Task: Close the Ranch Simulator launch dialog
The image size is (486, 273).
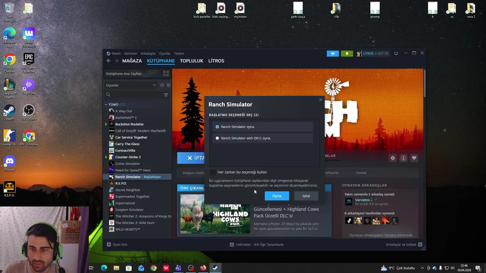Action: point(320,100)
